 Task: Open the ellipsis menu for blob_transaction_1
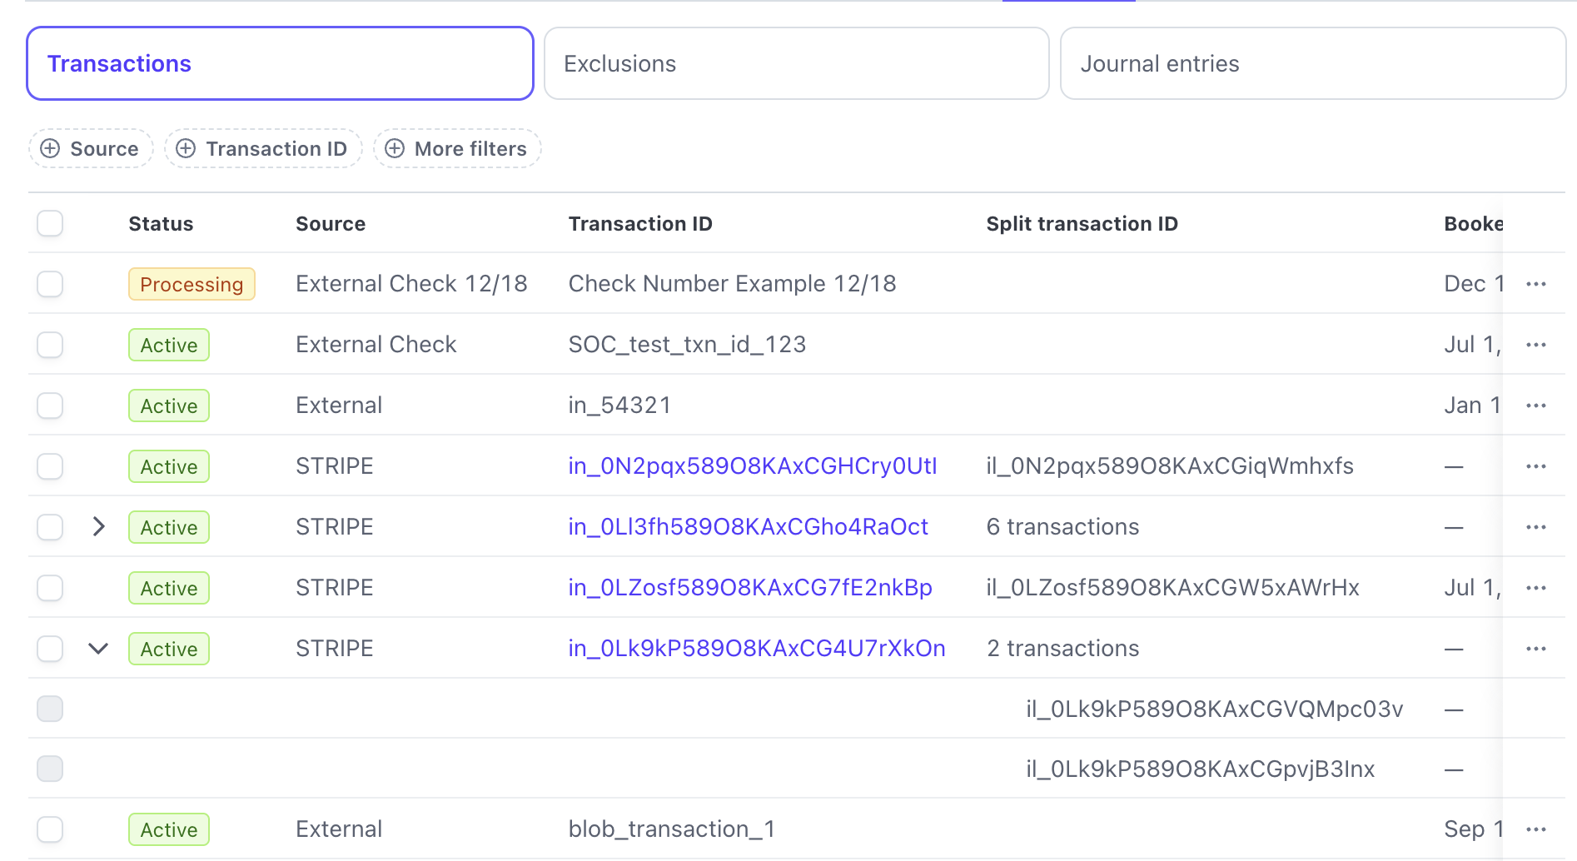coord(1535,829)
